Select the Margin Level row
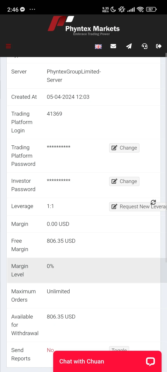The image size is (167, 372). 83,270
